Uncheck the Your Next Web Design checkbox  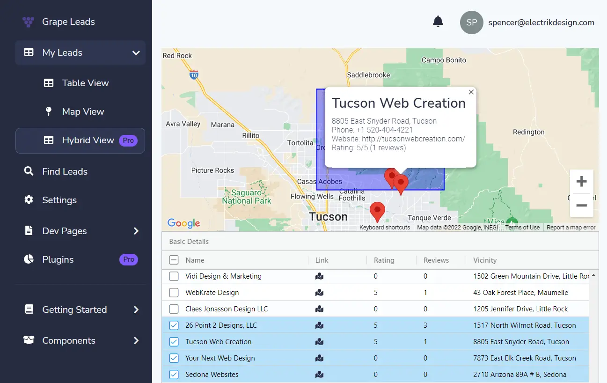tap(174, 358)
